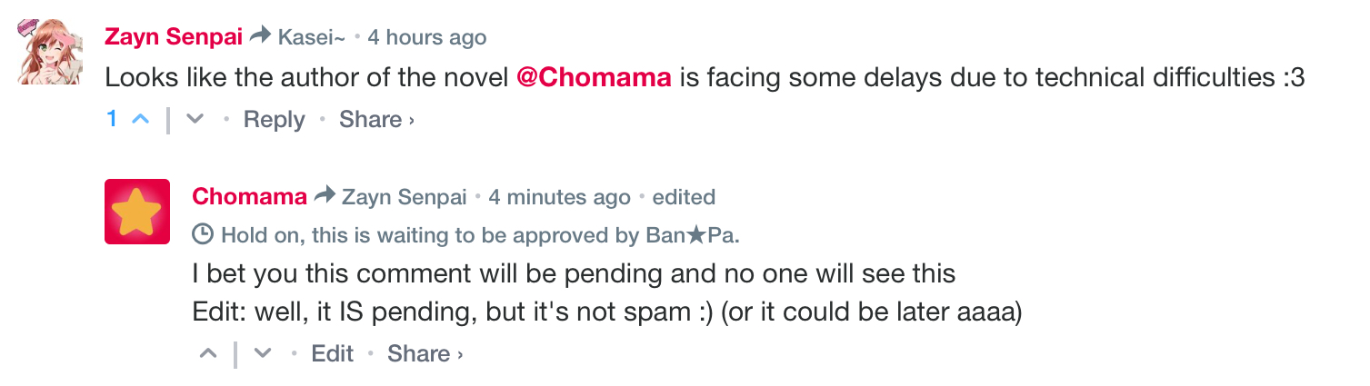Open the '4 hours ago' timestamp permalink
The height and width of the screenshot is (386, 1370).
coord(426,37)
